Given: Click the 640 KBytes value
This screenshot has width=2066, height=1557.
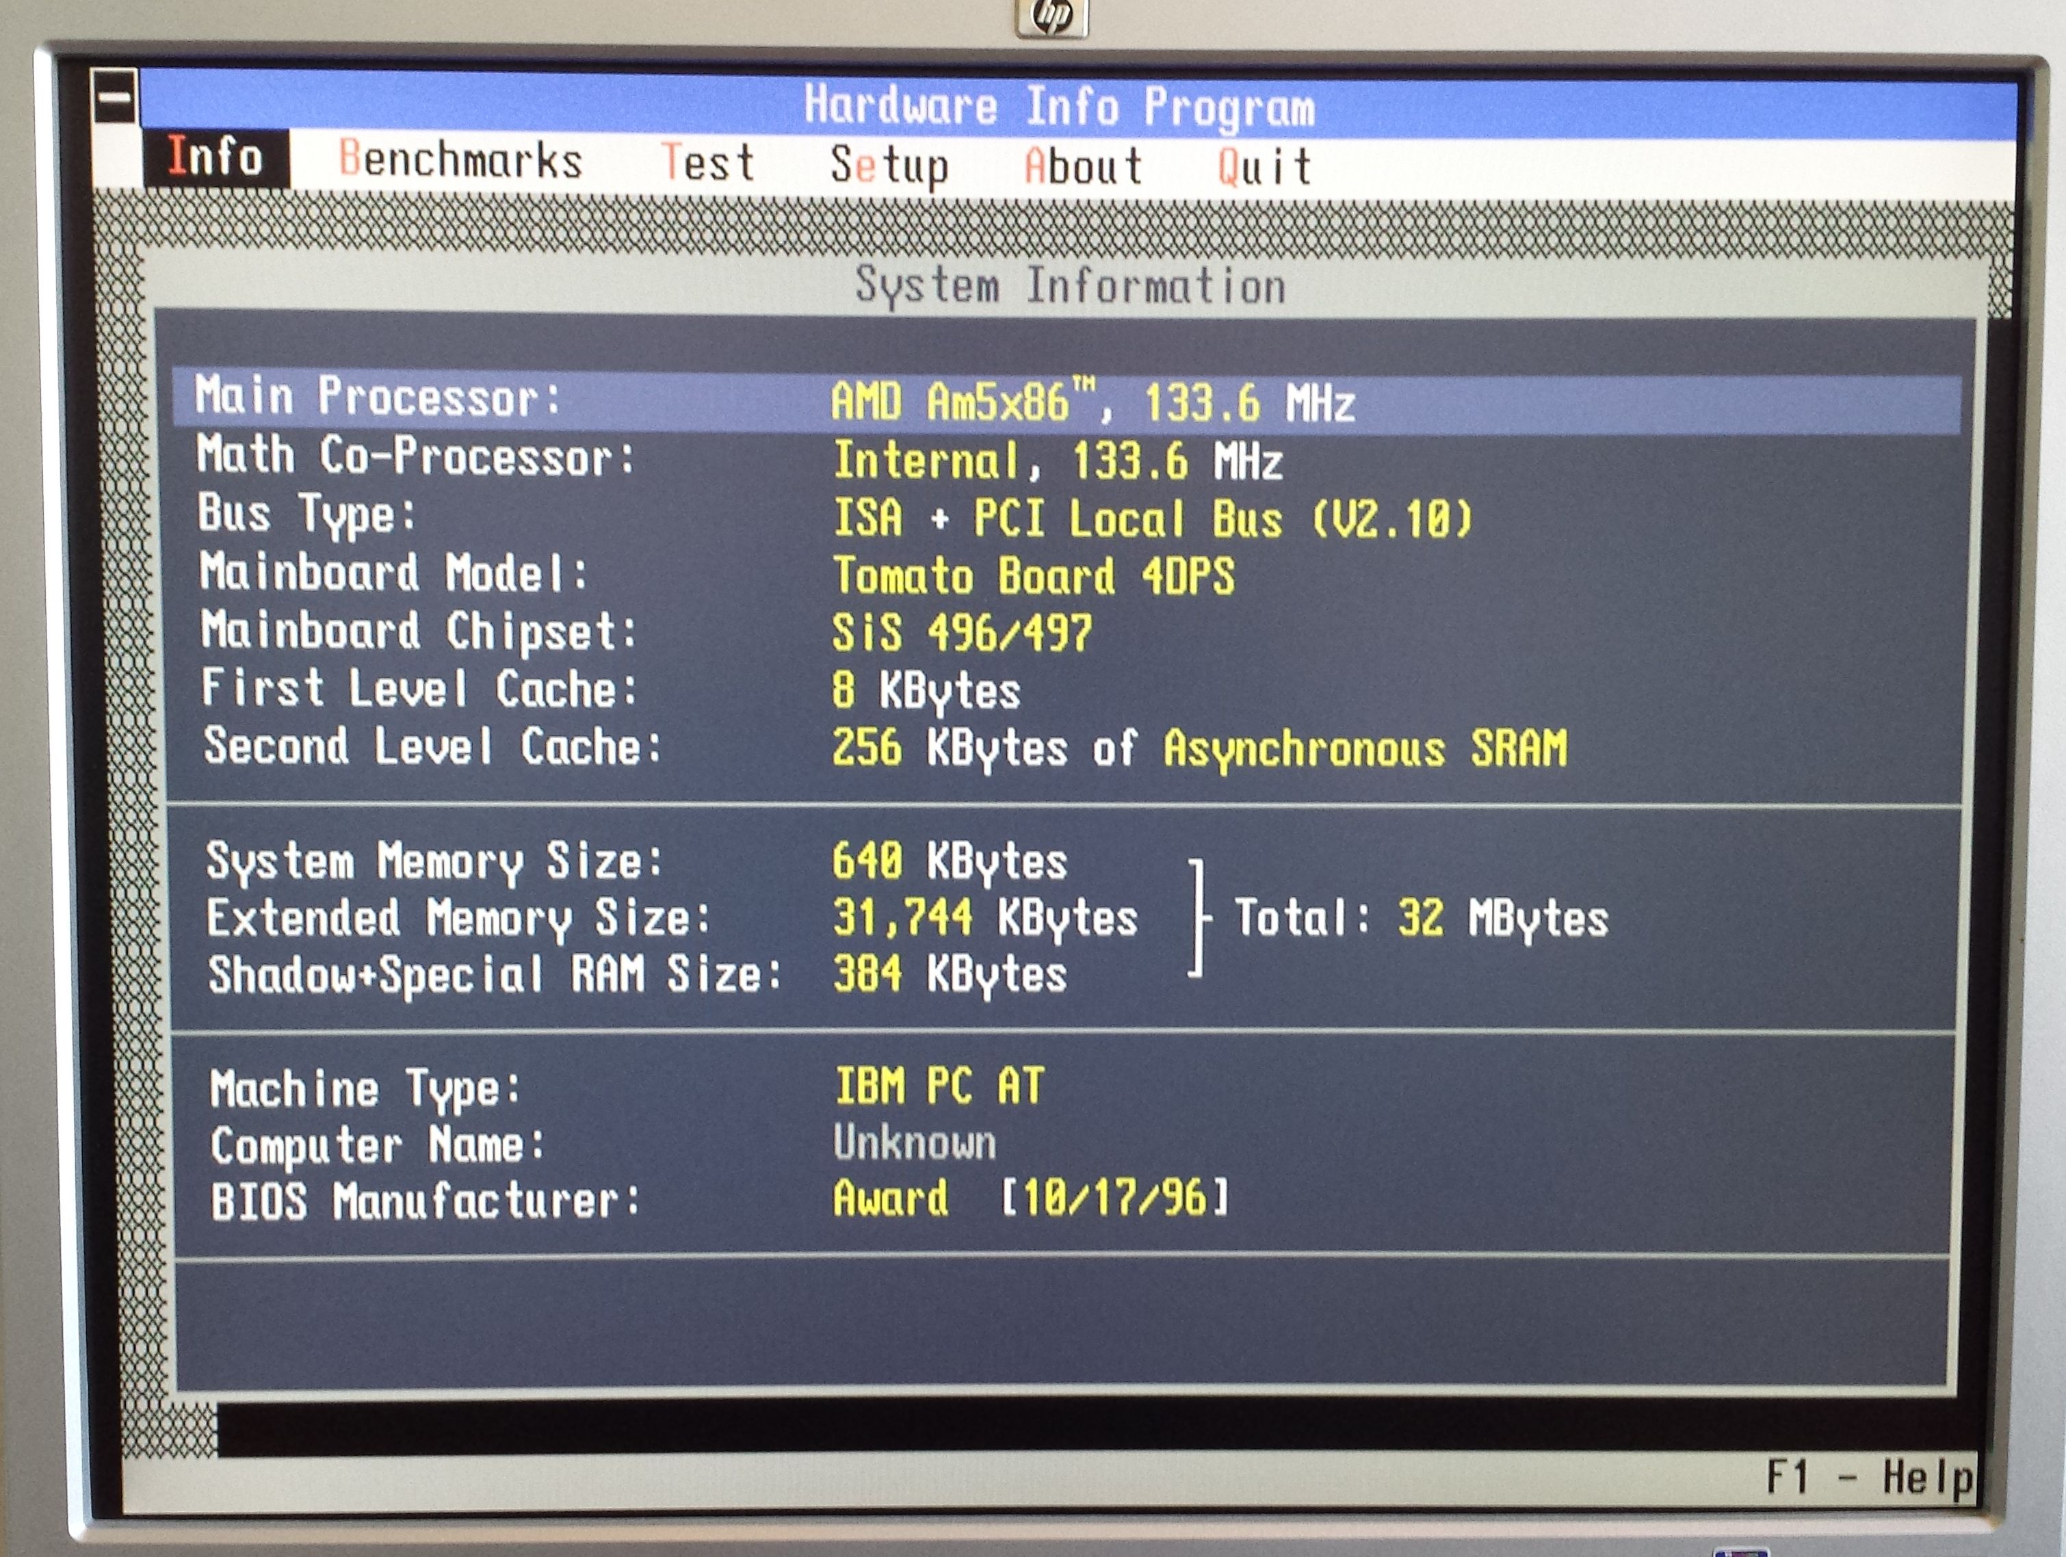Looking at the screenshot, I should click(950, 861).
